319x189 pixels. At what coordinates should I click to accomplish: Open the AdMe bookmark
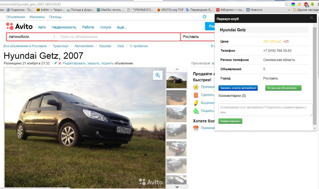[50, 10]
